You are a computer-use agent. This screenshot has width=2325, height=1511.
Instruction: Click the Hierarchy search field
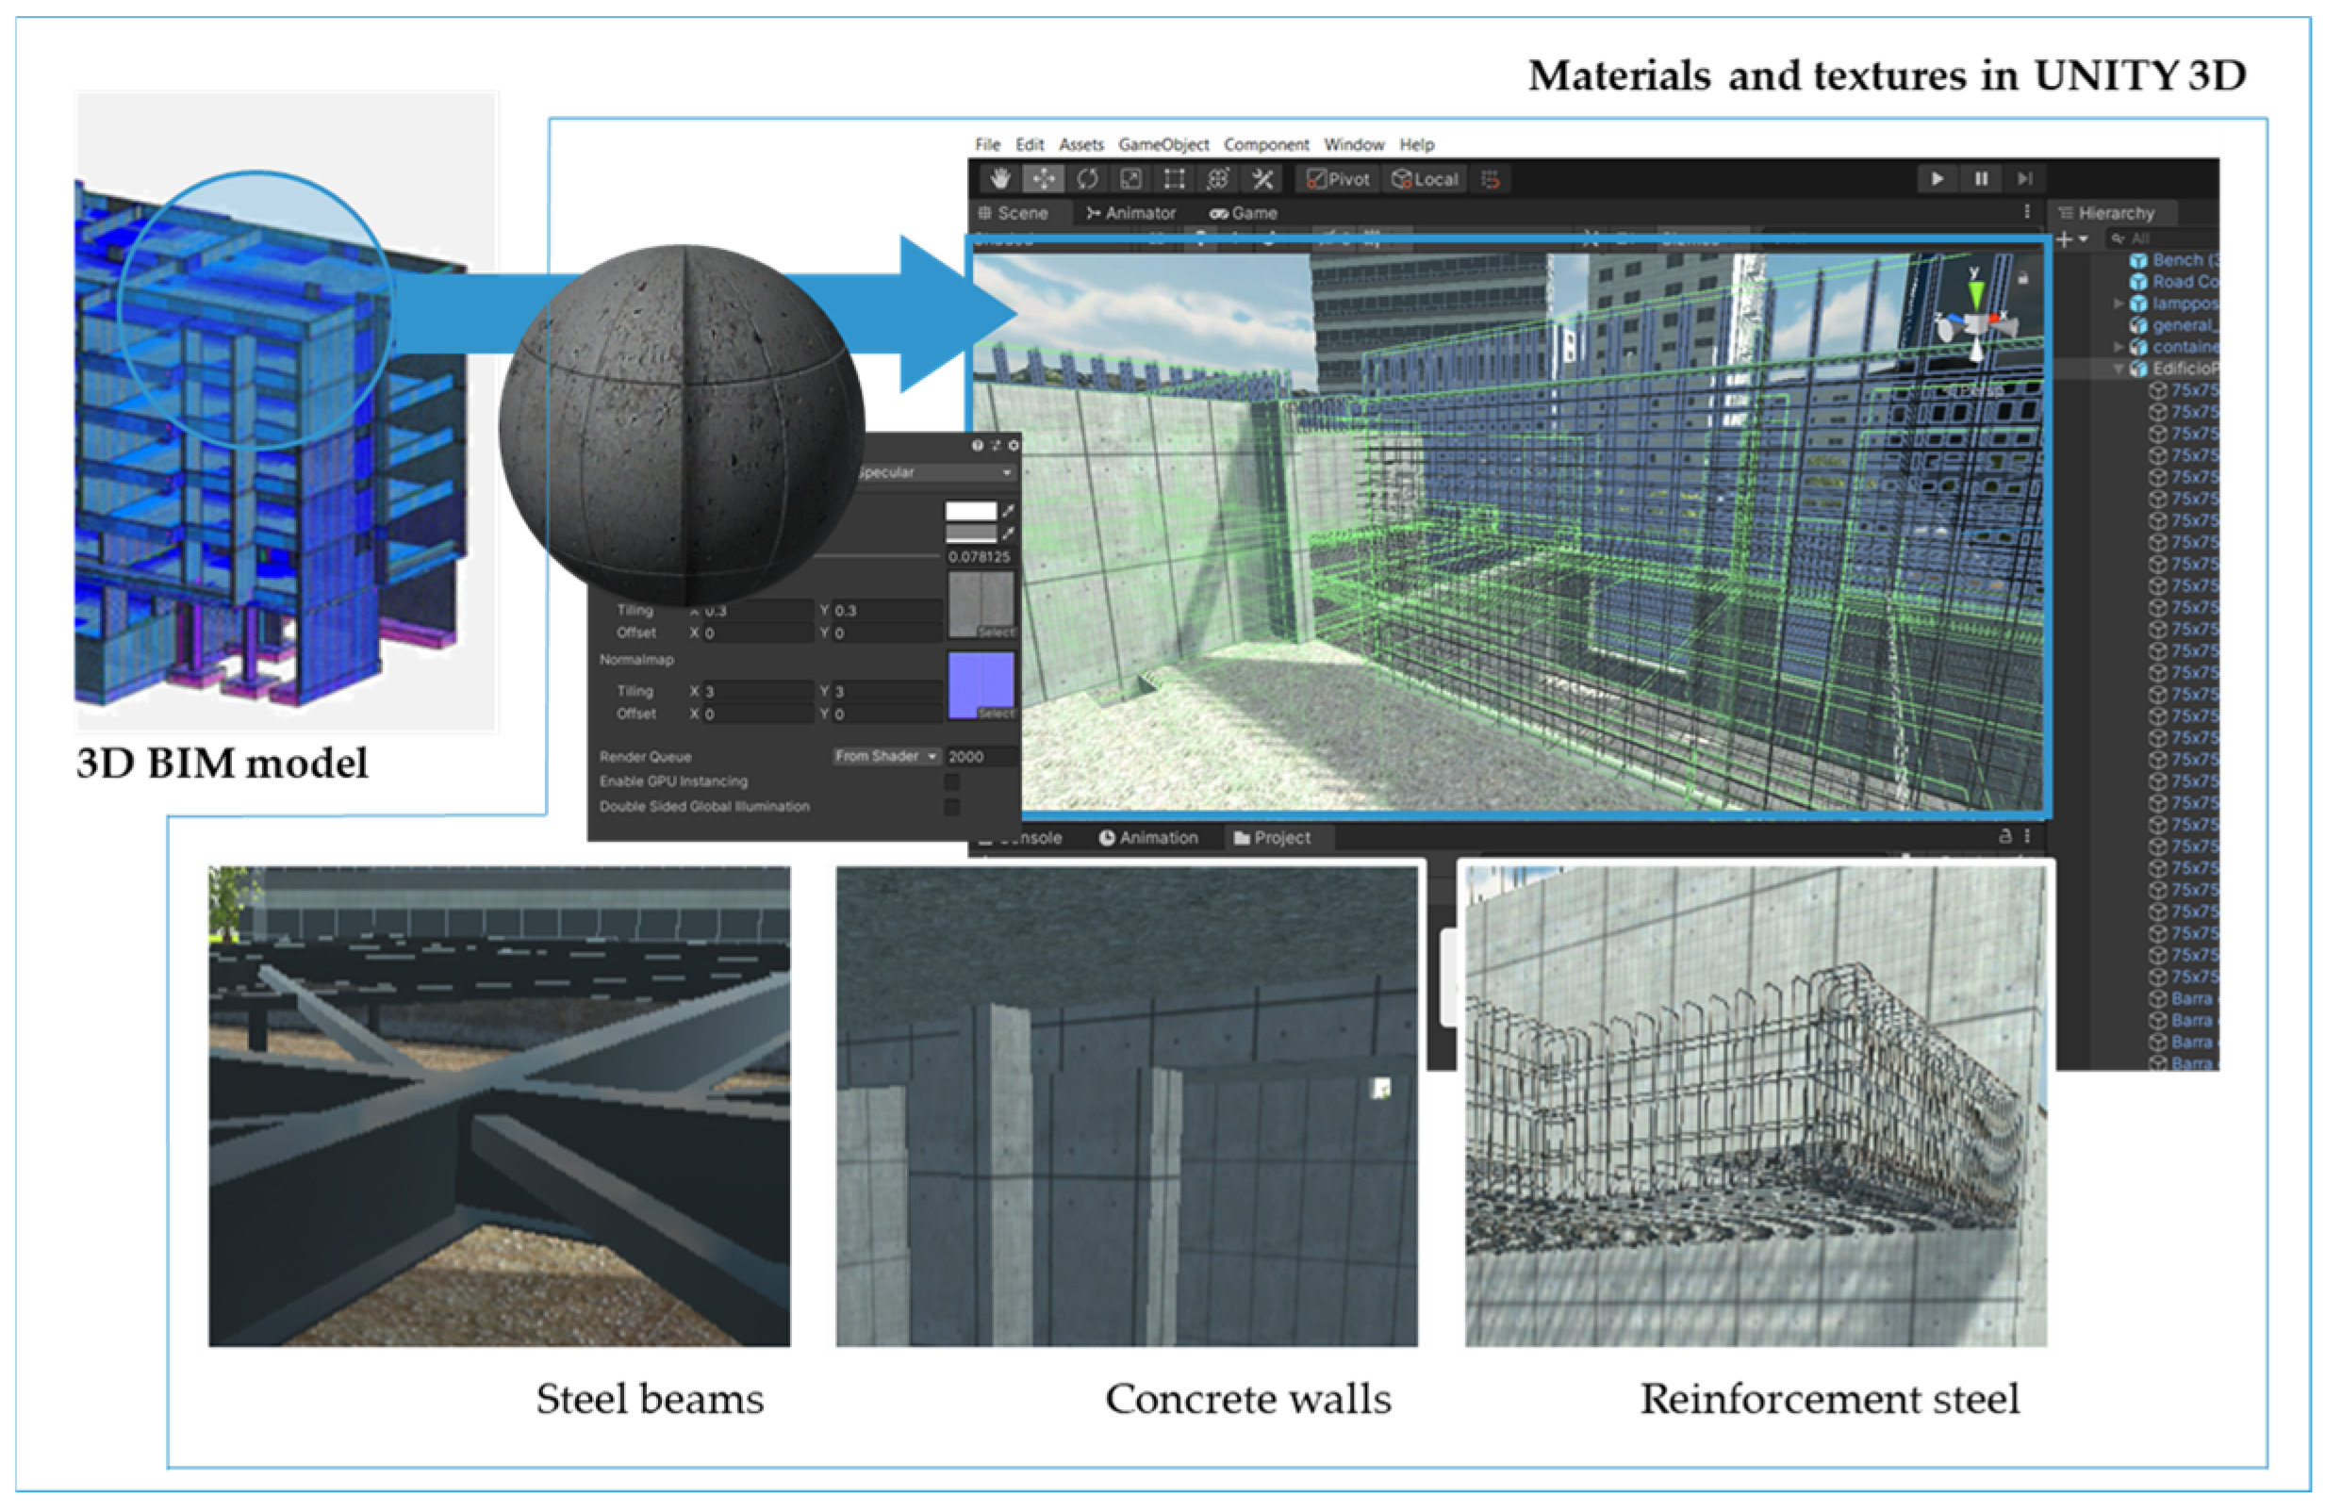click(x=2161, y=239)
